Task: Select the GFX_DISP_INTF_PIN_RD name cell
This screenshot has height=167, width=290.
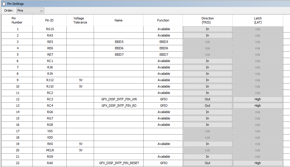Action: pyautogui.click(x=119, y=106)
